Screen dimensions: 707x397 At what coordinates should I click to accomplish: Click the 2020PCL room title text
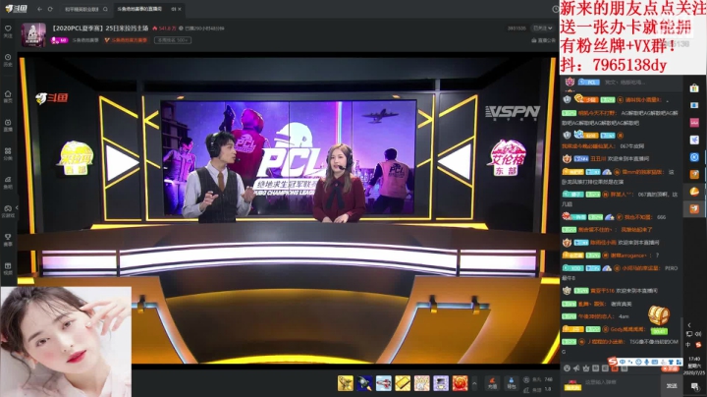(100, 28)
